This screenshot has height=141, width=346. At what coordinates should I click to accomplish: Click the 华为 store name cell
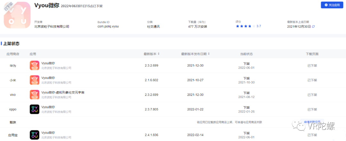[x=13, y=65]
